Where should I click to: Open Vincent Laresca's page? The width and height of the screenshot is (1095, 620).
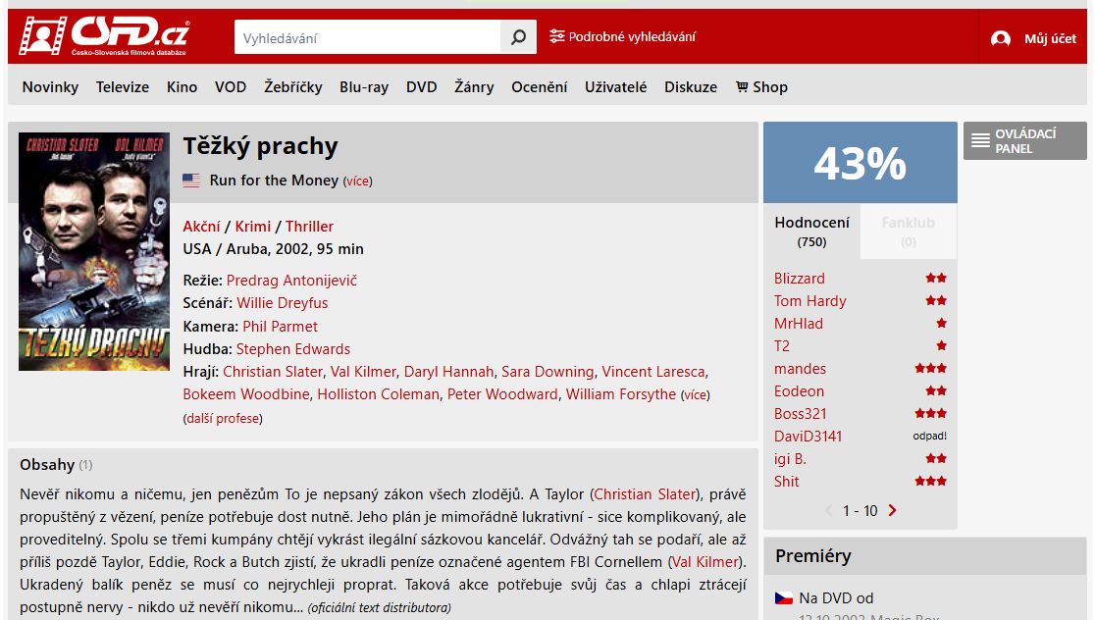coord(652,372)
